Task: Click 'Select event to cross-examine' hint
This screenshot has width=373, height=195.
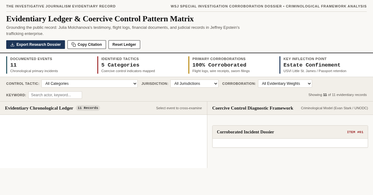Action: (x=179, y=108)
